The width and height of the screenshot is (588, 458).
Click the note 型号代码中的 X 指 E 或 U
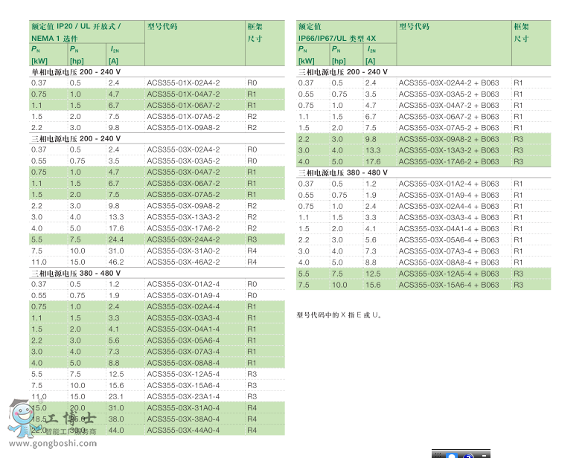[339, 315]
